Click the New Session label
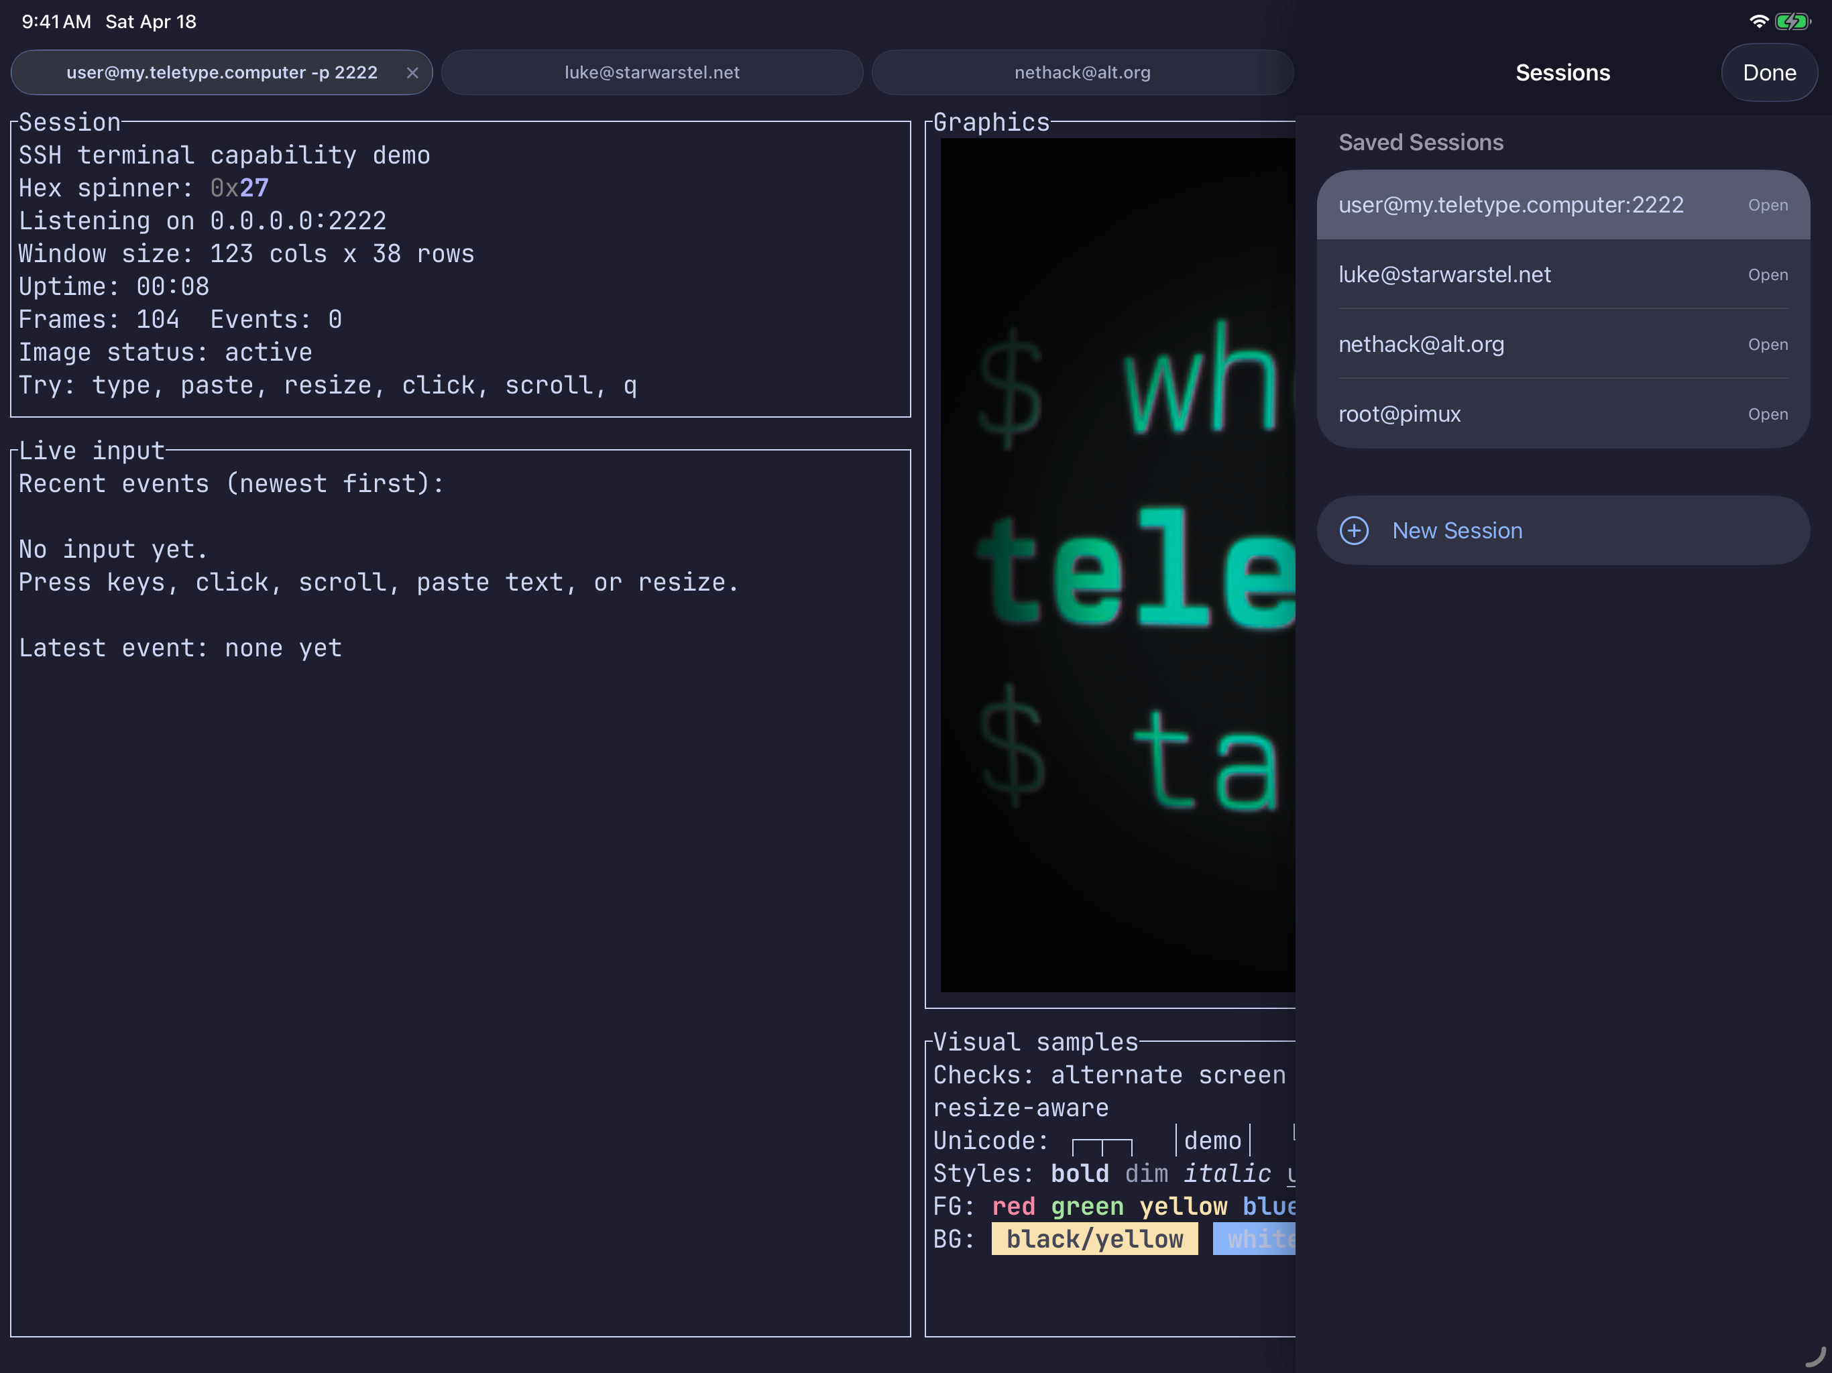This screenshot has width=1832, height=1373. [x=1457, y=531]
